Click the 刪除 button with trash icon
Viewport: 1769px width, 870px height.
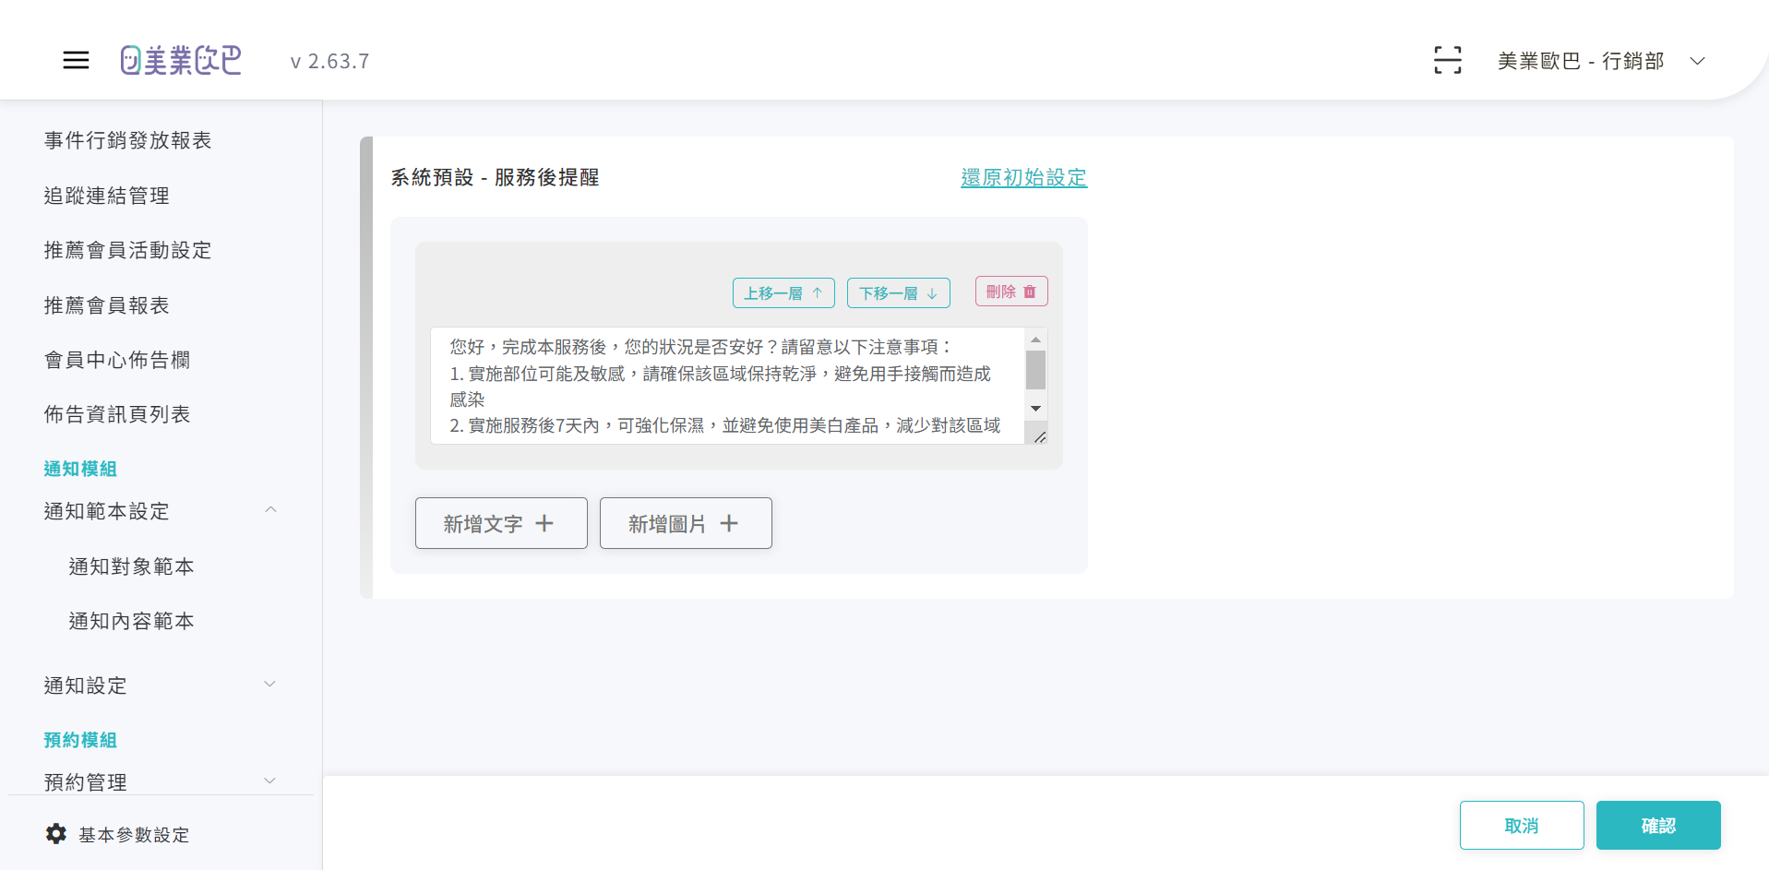click(1011, 292)
